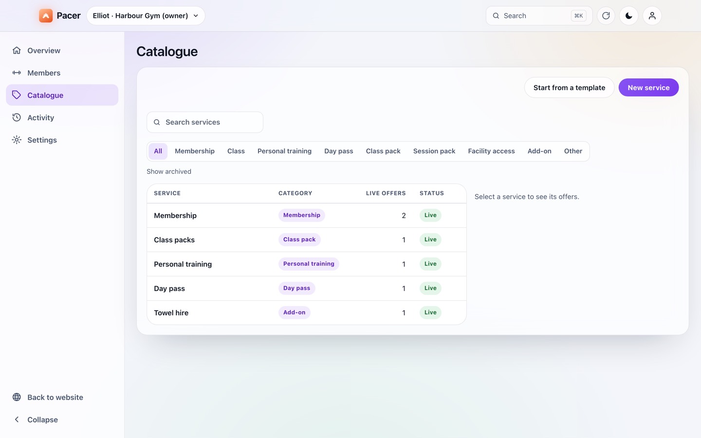Click the Back to website link
Viewport: 701px width, 438px height.
(x=62, y=397)
